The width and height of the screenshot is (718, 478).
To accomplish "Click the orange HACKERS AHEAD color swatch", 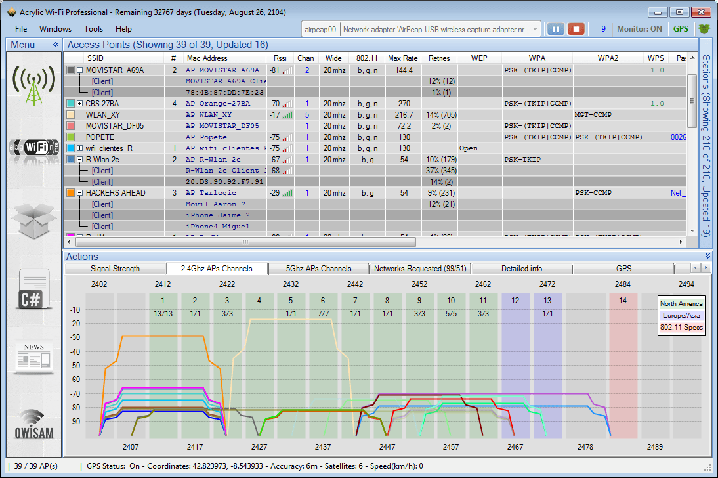I will [x=70, y=193].
